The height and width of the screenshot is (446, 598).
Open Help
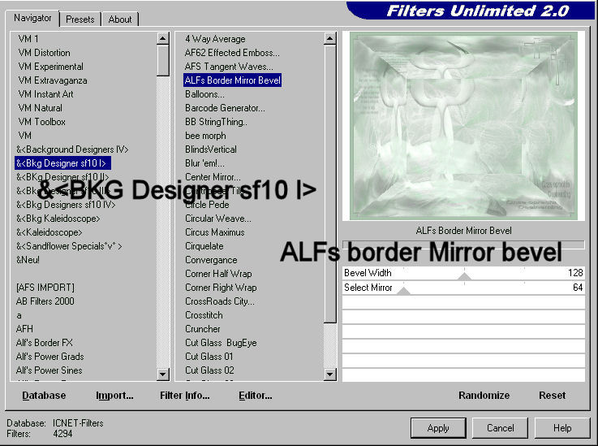pos(562,428)
